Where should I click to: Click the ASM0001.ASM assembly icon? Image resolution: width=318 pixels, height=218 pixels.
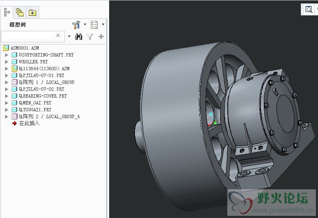coord(6,48)
